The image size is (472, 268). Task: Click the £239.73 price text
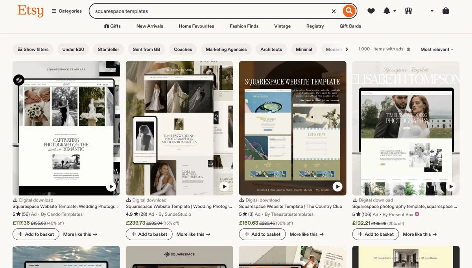coord(135,223)
